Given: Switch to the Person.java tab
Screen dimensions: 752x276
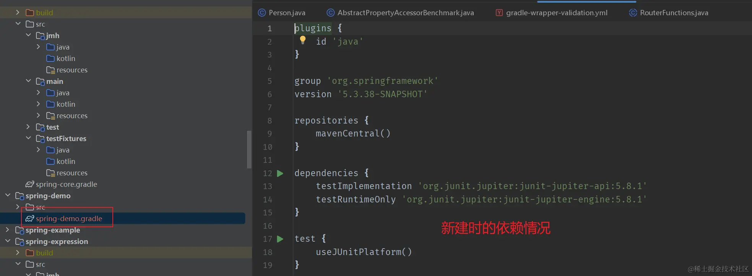Looking at the screenshot, I should click(x=282, y=13).
